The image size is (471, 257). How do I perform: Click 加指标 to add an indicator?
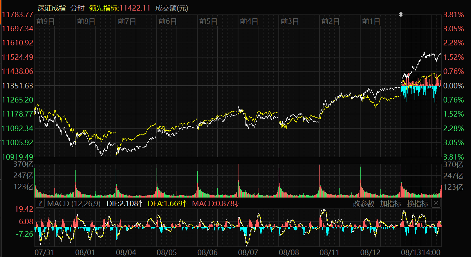click(390, 203)
